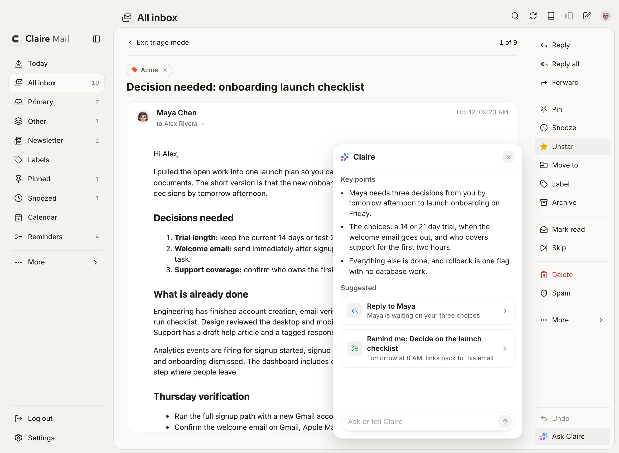The image size is (619, 453).
Task: Skip to the next email
Action: click(572, 248)
